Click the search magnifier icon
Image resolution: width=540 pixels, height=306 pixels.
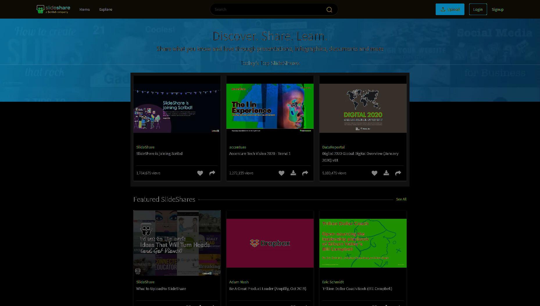click(x=329, y=10)
